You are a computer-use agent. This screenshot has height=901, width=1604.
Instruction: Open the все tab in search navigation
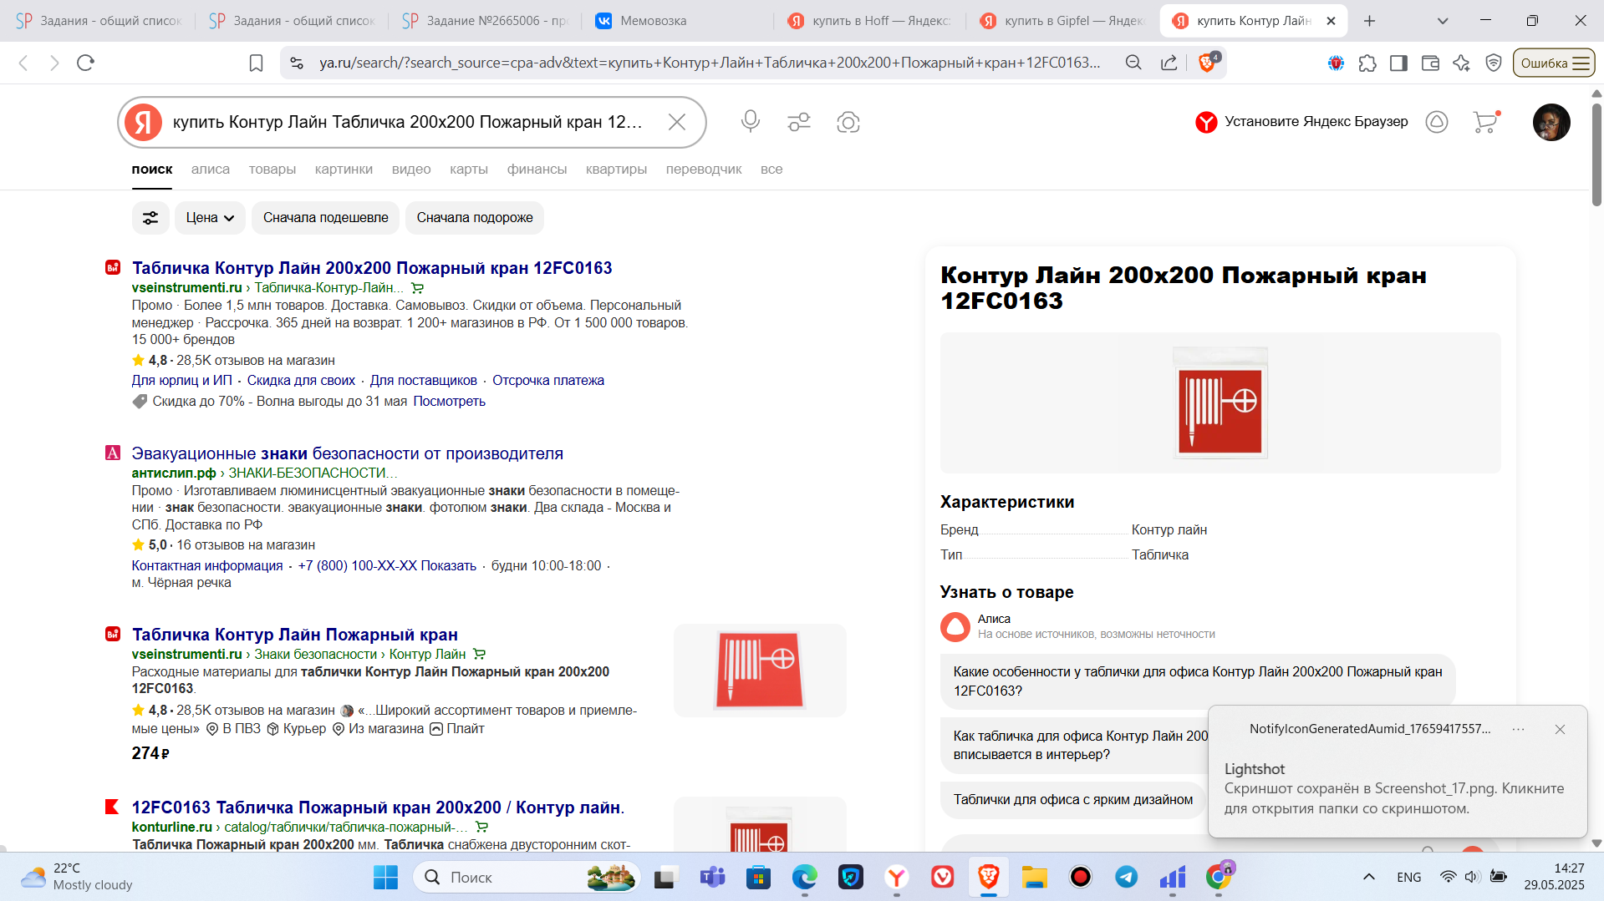click(771, 170)
